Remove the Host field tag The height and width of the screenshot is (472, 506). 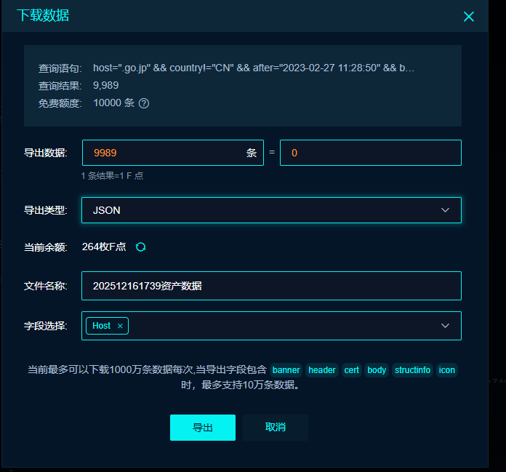(120, 326)
